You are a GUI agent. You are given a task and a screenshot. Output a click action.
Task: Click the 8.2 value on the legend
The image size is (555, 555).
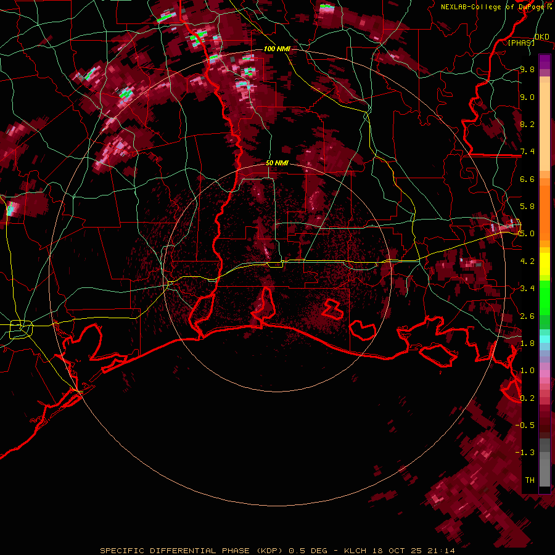pos(527,124)
